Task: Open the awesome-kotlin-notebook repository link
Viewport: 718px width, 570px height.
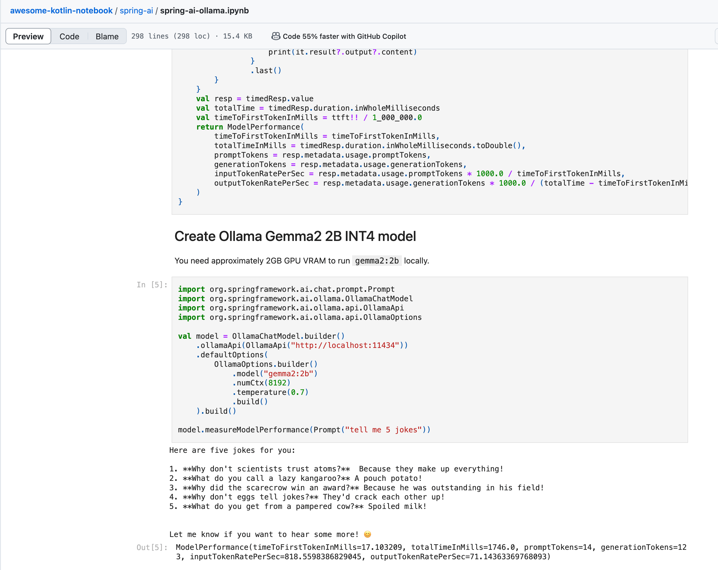Action: pyautogui.click(x=61, y=11)
